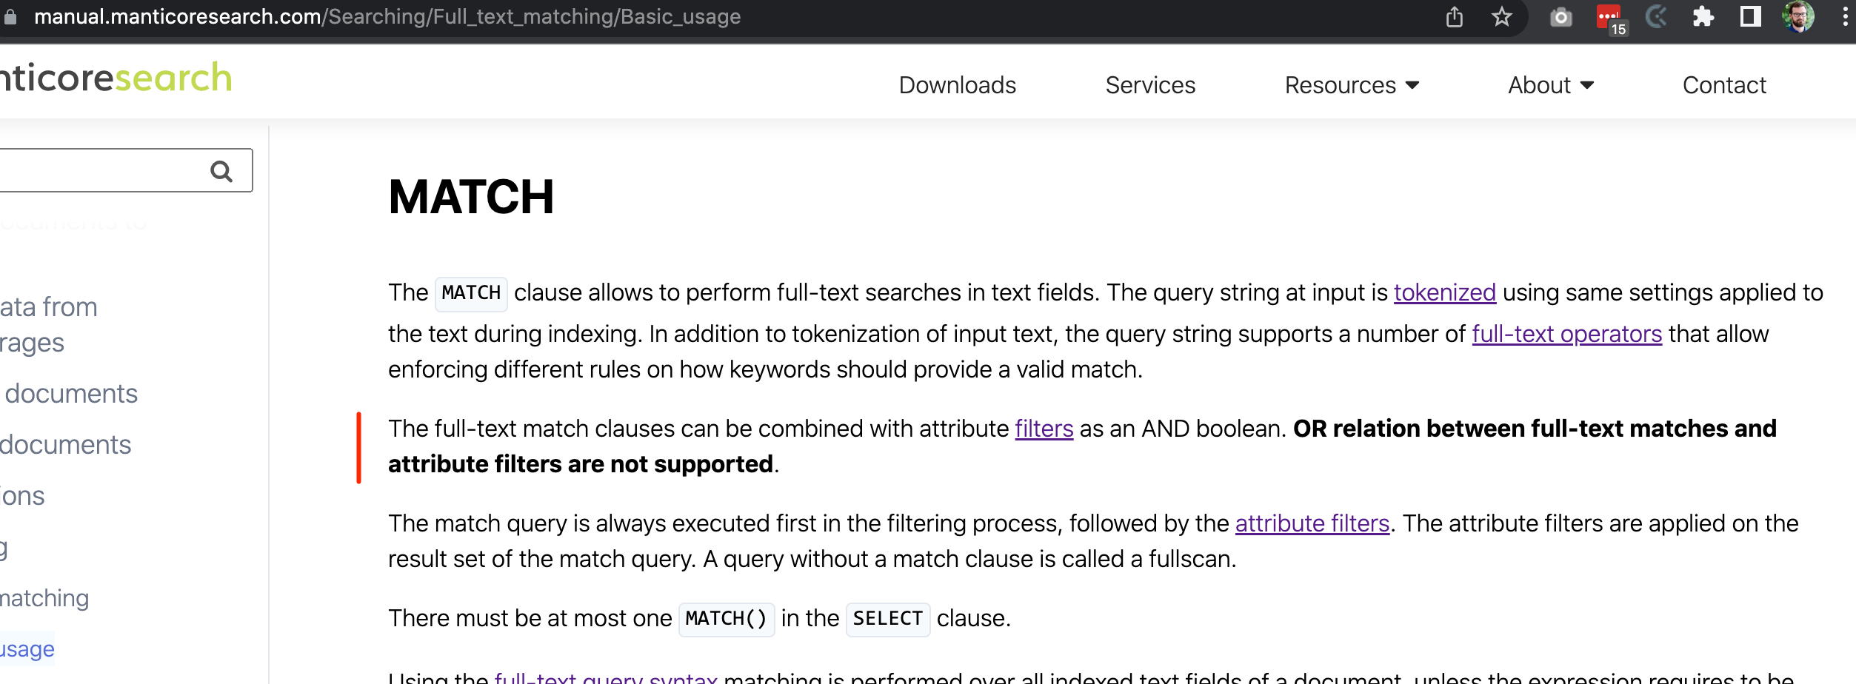Open the browser profile avatar
The width and height of the screenshot is (1856, 684).
[1799, 16]
